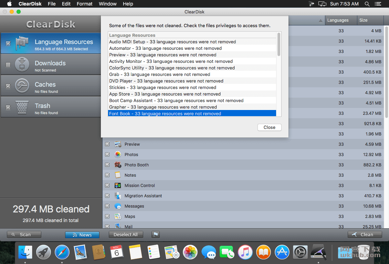Click the main app list scrollbar
389x264 pixels.
click(387, 72)
